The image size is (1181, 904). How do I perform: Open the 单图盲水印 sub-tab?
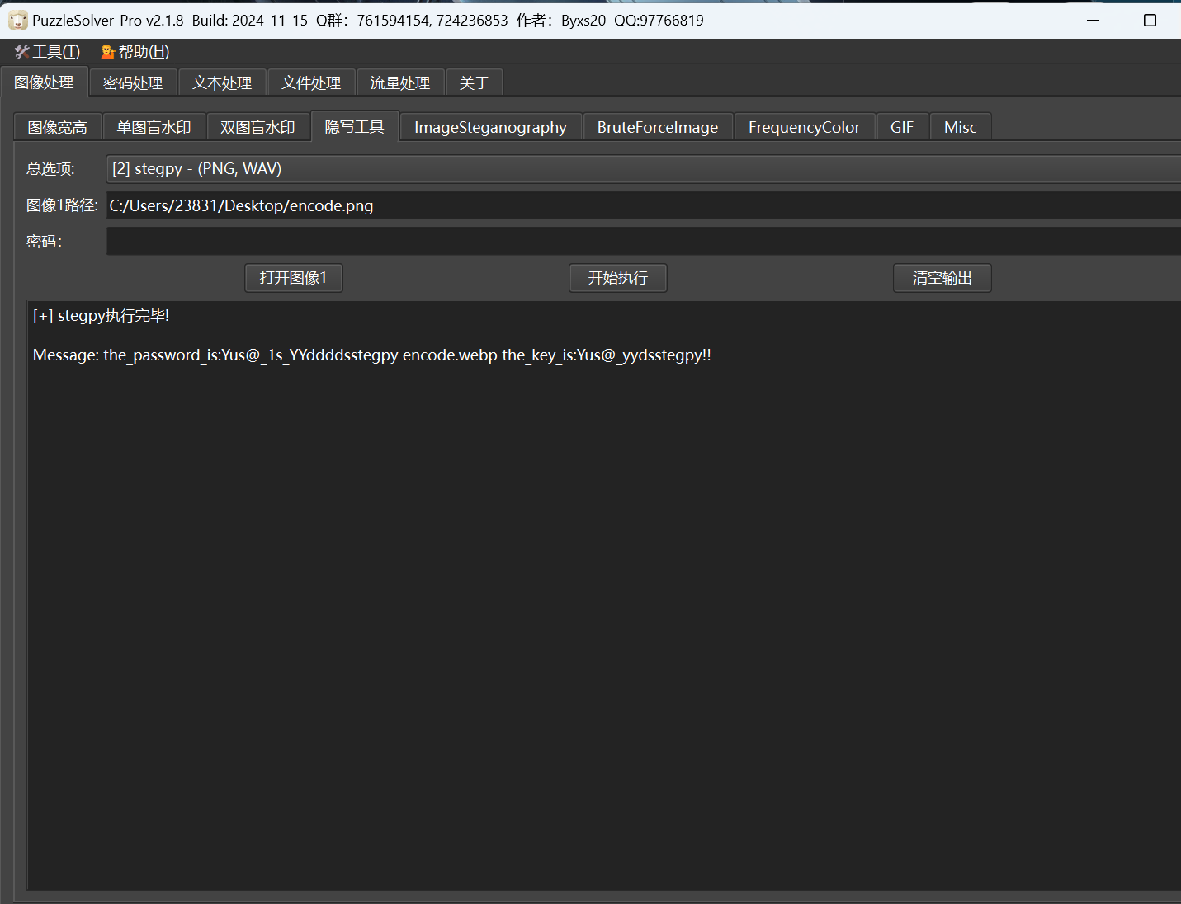click(x=154, y=127)
